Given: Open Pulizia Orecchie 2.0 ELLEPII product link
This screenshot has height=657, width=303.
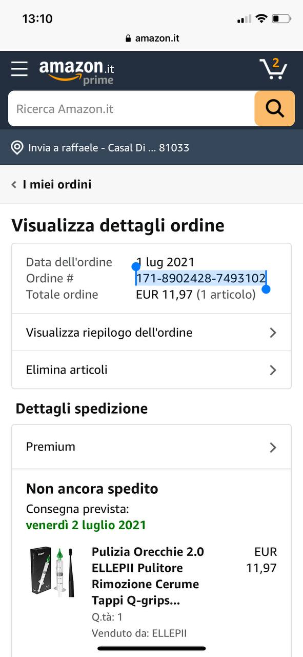Looking at the screenshot, I should [148, 576].
